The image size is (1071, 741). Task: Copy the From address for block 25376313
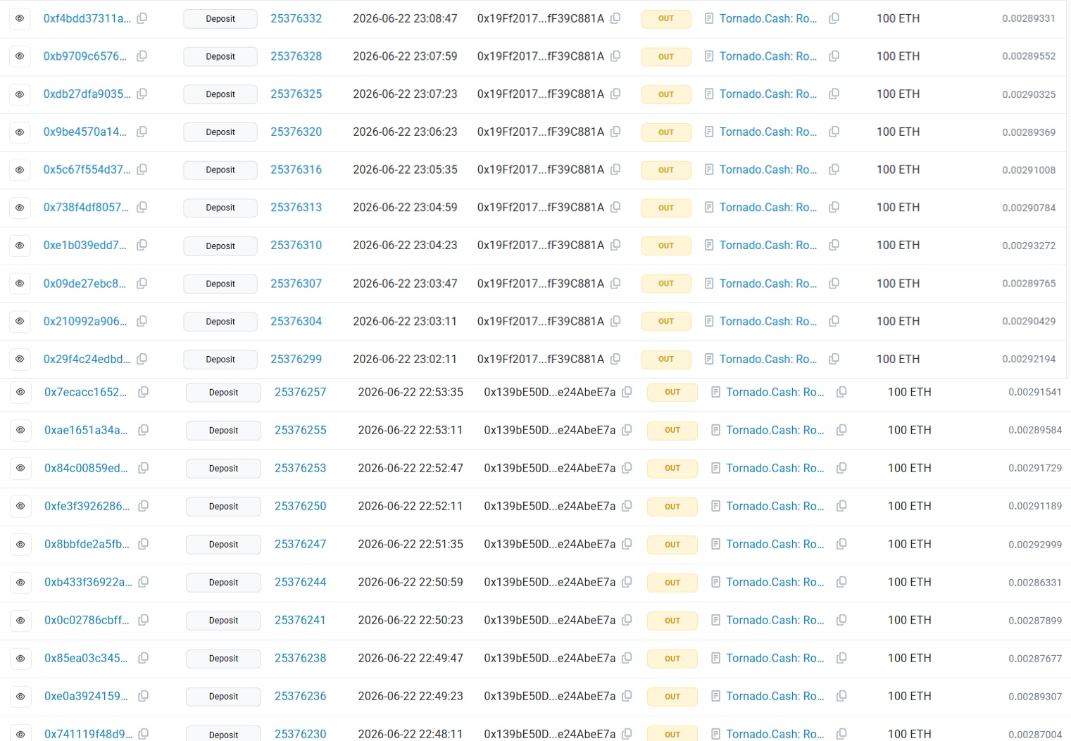tap(615, 208)
